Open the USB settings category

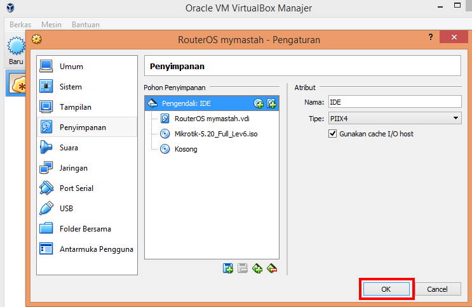tap(86, 209)
